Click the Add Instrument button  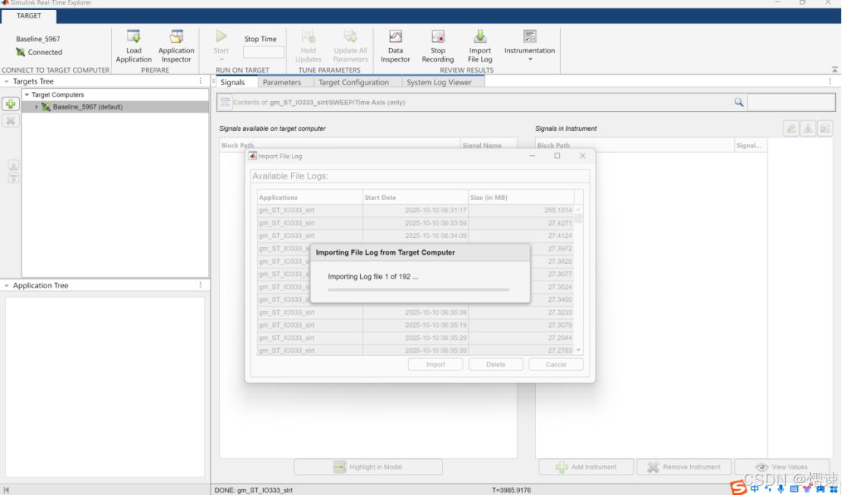pyautogui.click(x=586, y=467)
